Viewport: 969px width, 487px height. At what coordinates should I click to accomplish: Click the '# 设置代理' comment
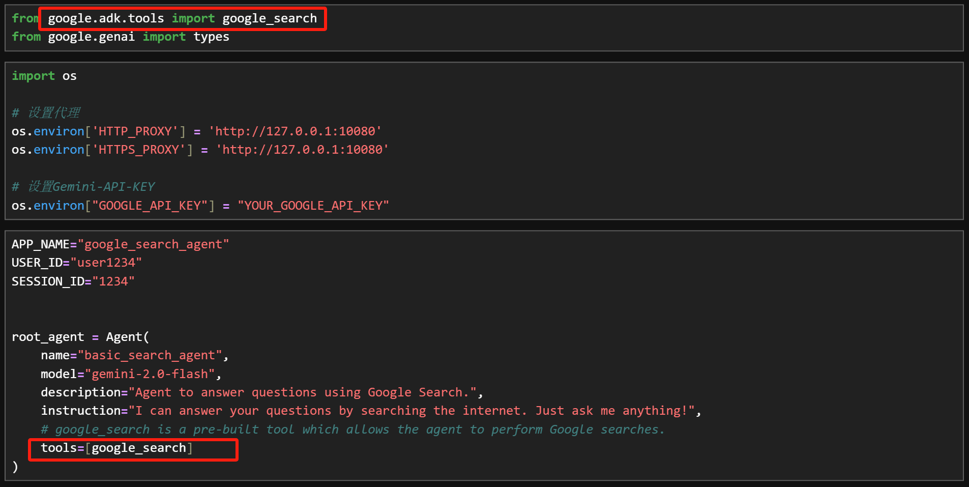tap(46, 112)
